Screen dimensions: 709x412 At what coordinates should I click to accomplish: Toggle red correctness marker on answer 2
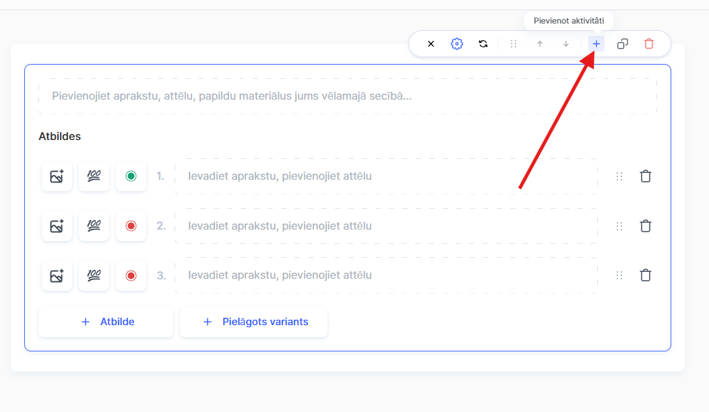pos(131,226)
